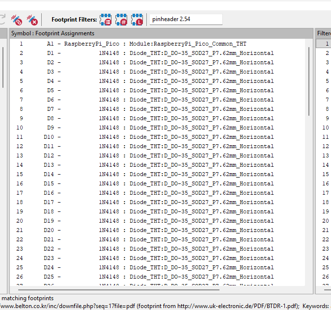Delete all footprint associations
Viewport: 331px width, 310px height.
click(32, 20)
